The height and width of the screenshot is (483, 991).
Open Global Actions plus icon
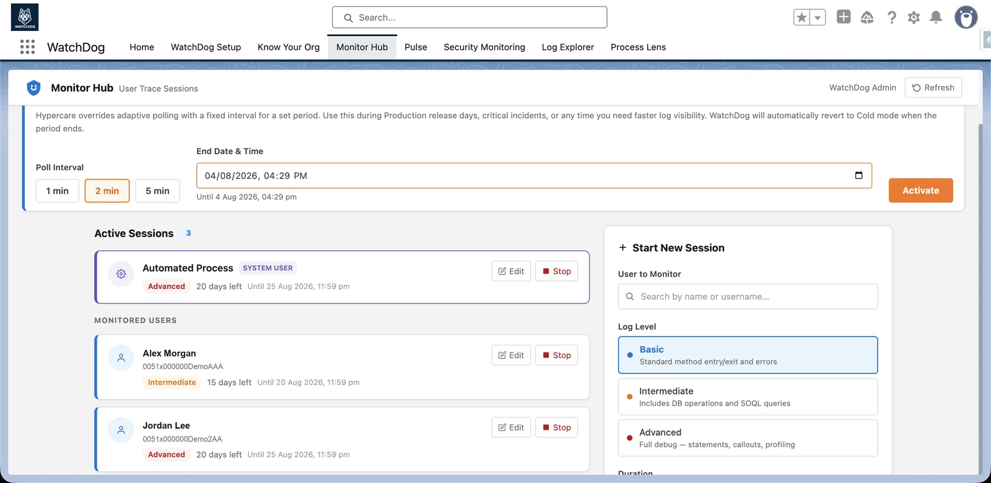pos(844,17)
